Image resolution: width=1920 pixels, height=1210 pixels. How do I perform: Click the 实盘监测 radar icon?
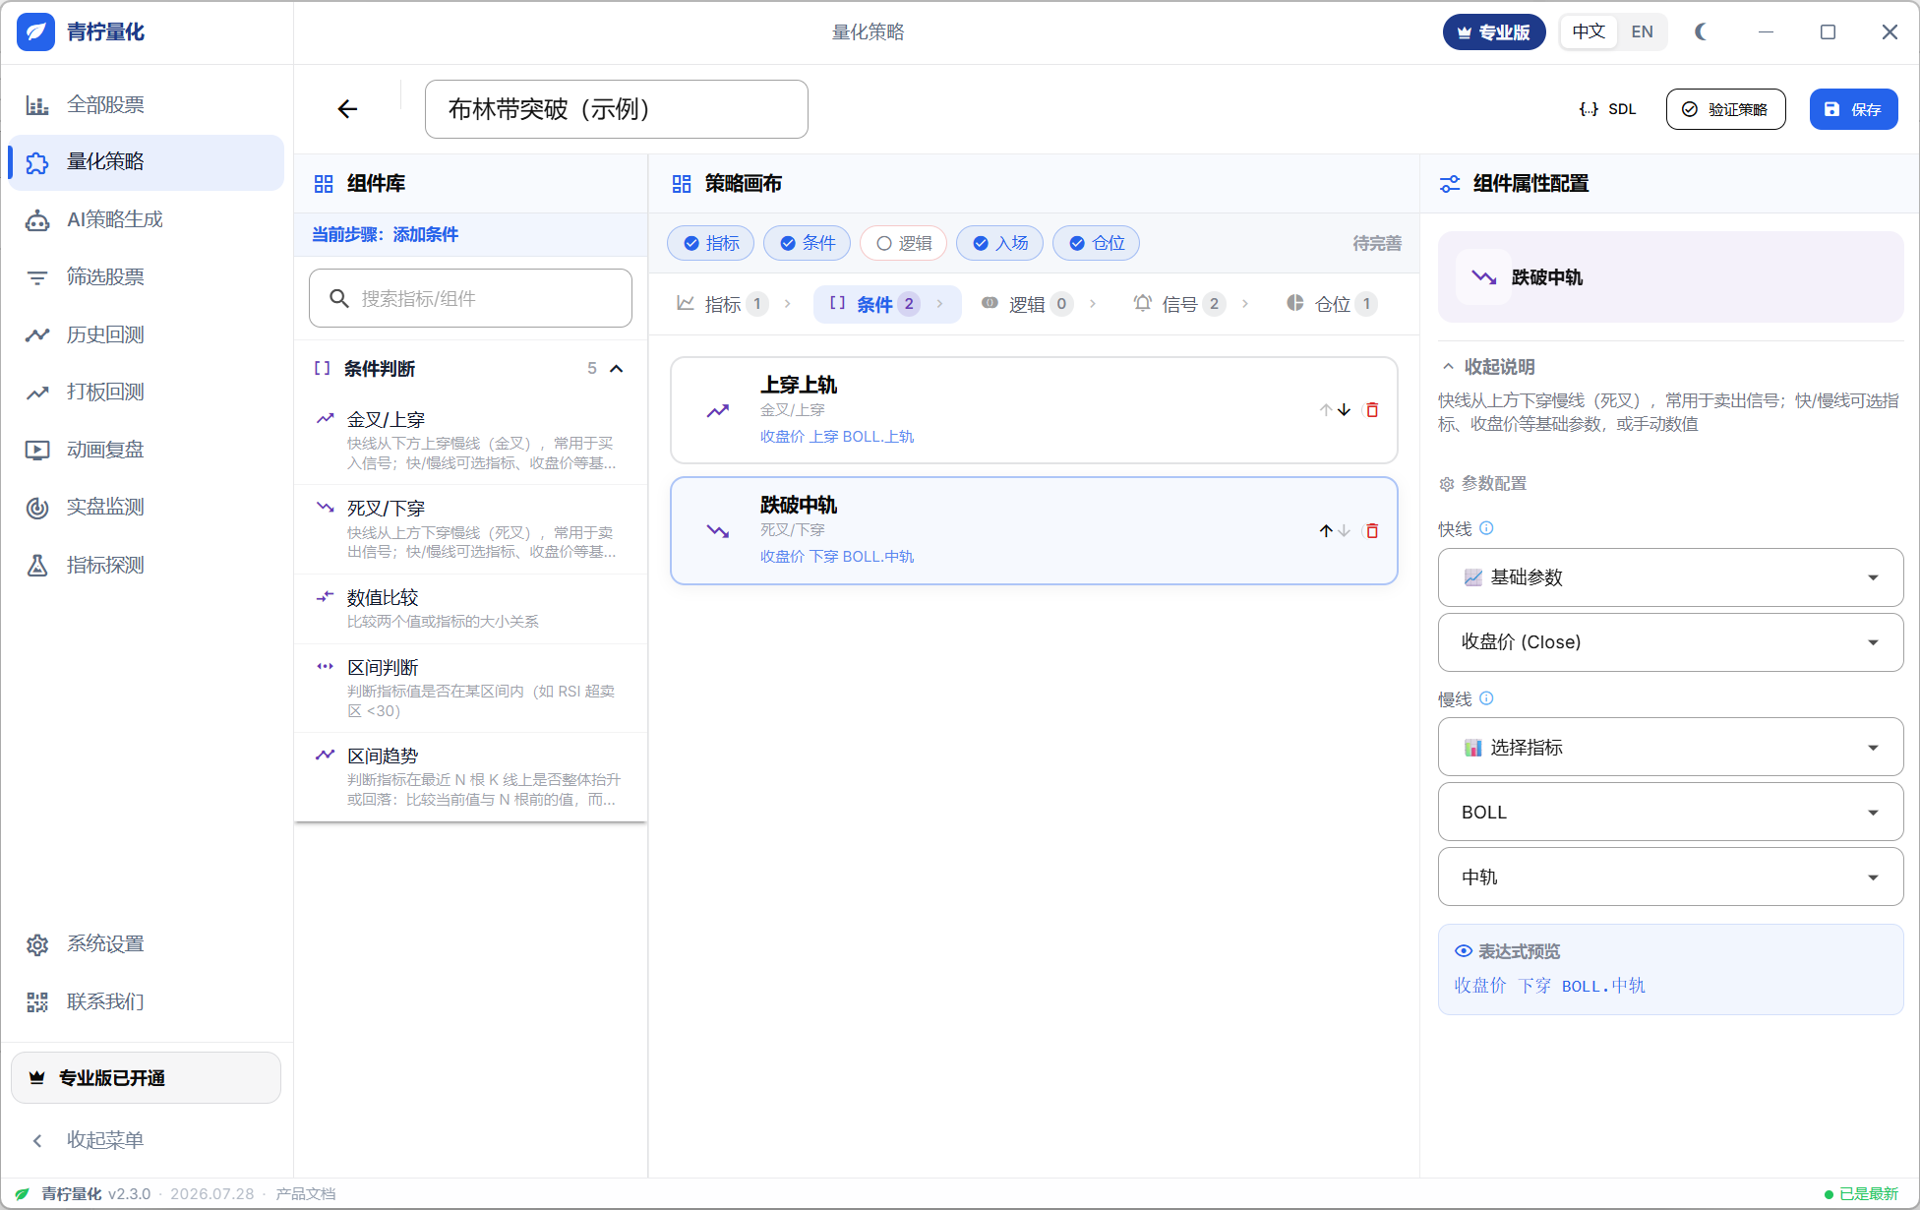click(37, 508)
